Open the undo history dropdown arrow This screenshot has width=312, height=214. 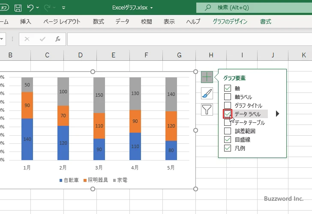(x=38, y=8)
